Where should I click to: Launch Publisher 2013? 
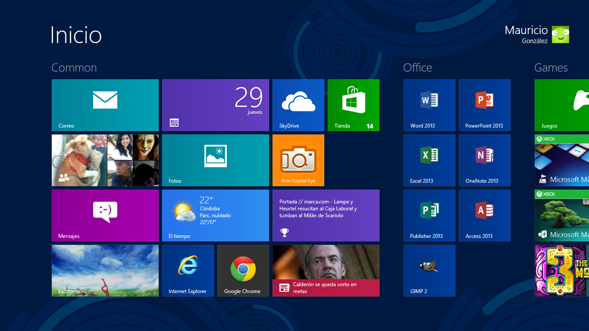(429, 215)
